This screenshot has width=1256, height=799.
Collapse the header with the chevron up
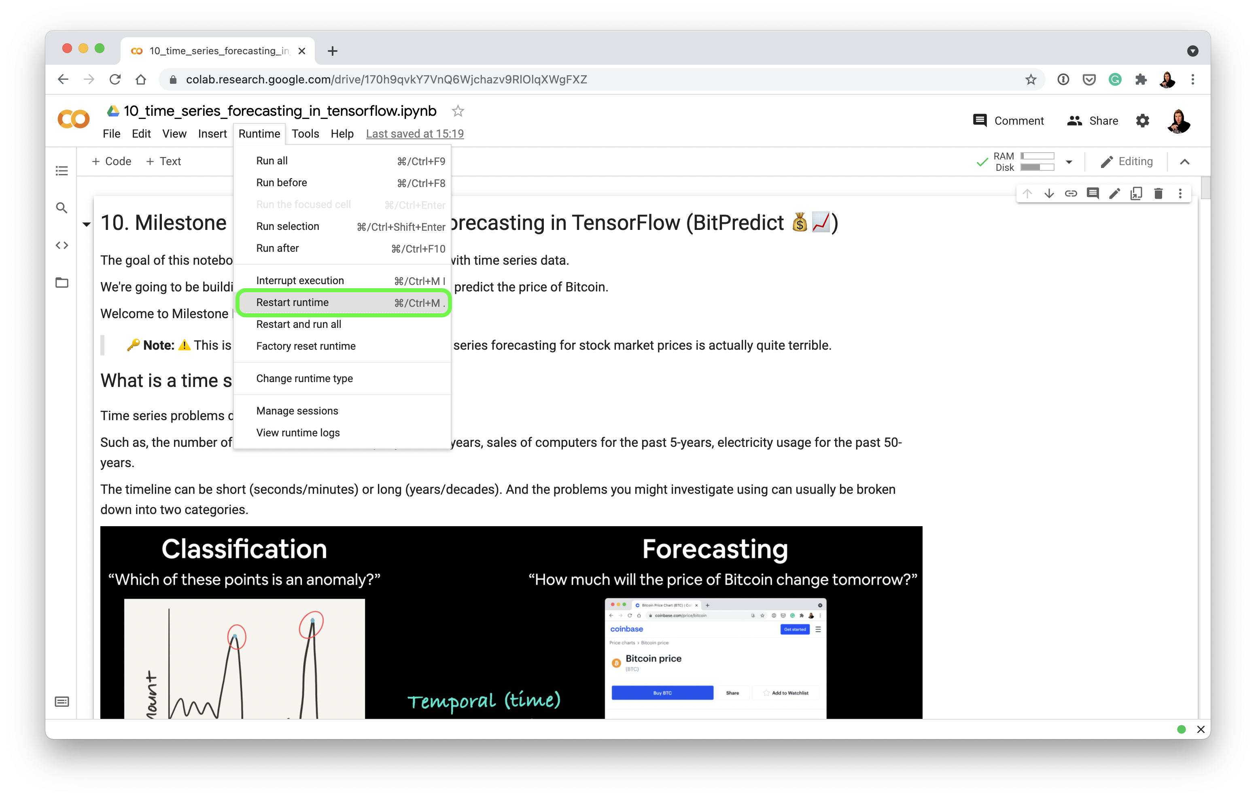(1184, 162)
